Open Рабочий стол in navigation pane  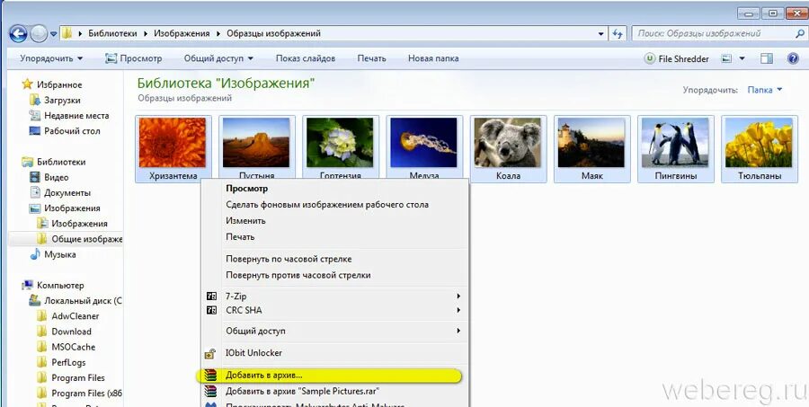(65, 131)
